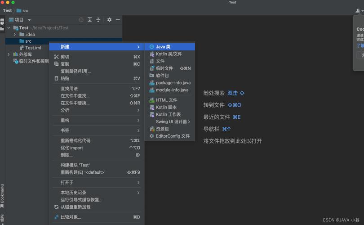Click the compare icon beside 比较对象
This screenshot has width=364, height=225.
click(56, 217)
